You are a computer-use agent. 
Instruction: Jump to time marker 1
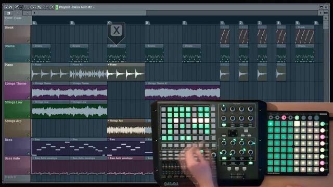point(222,23)
